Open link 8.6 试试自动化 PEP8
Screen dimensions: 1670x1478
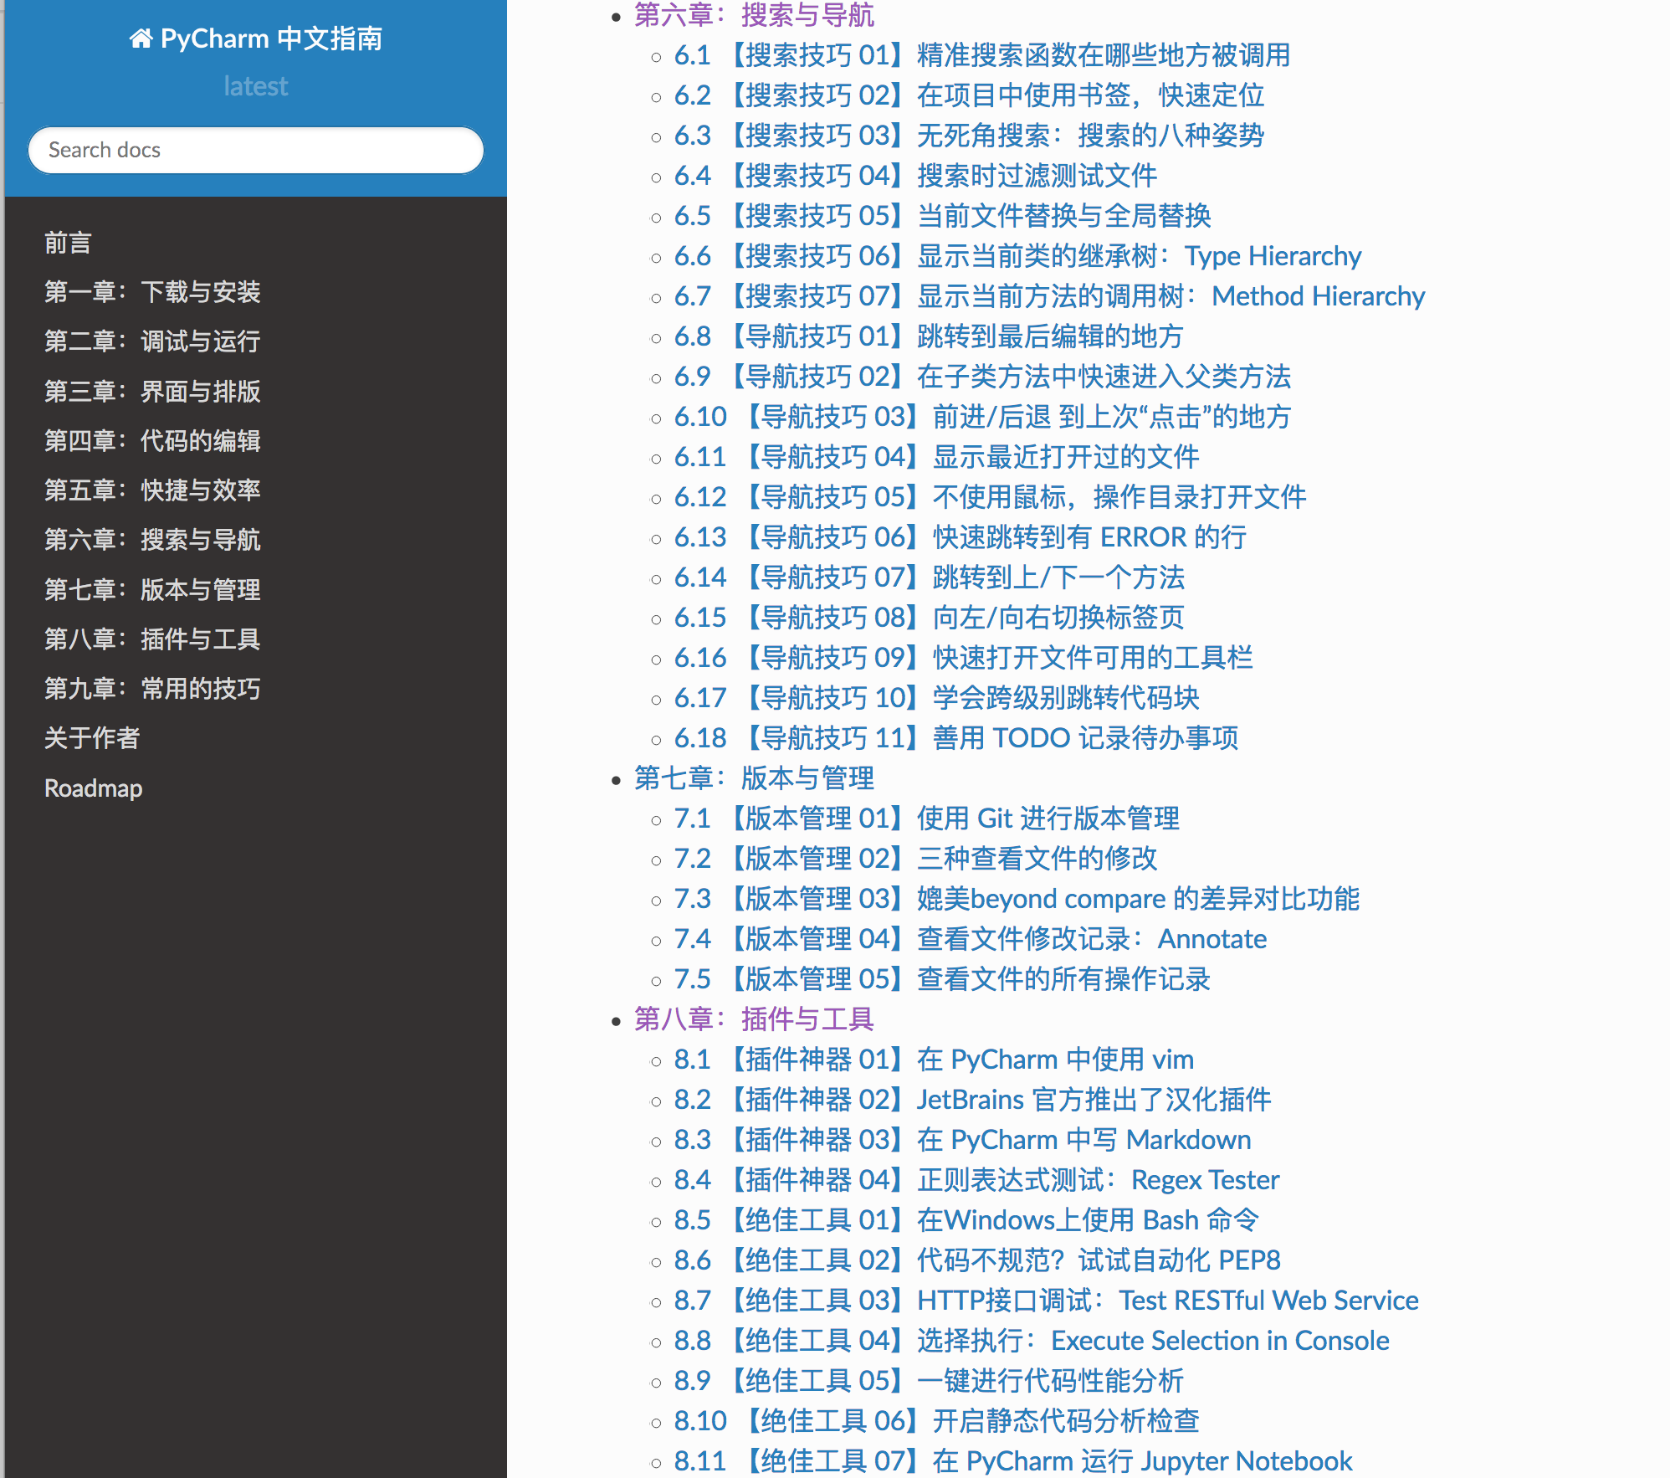point(978,1260)
